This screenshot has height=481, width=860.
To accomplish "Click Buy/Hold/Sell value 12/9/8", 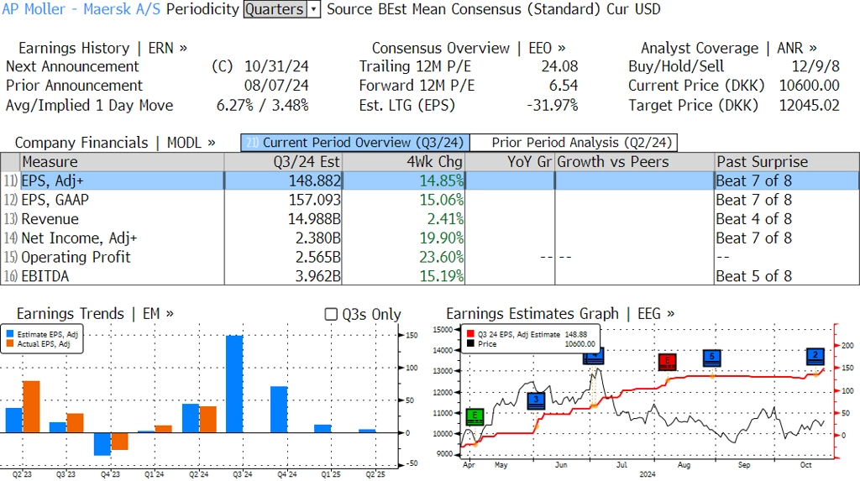I will click(x=815, y=66).
